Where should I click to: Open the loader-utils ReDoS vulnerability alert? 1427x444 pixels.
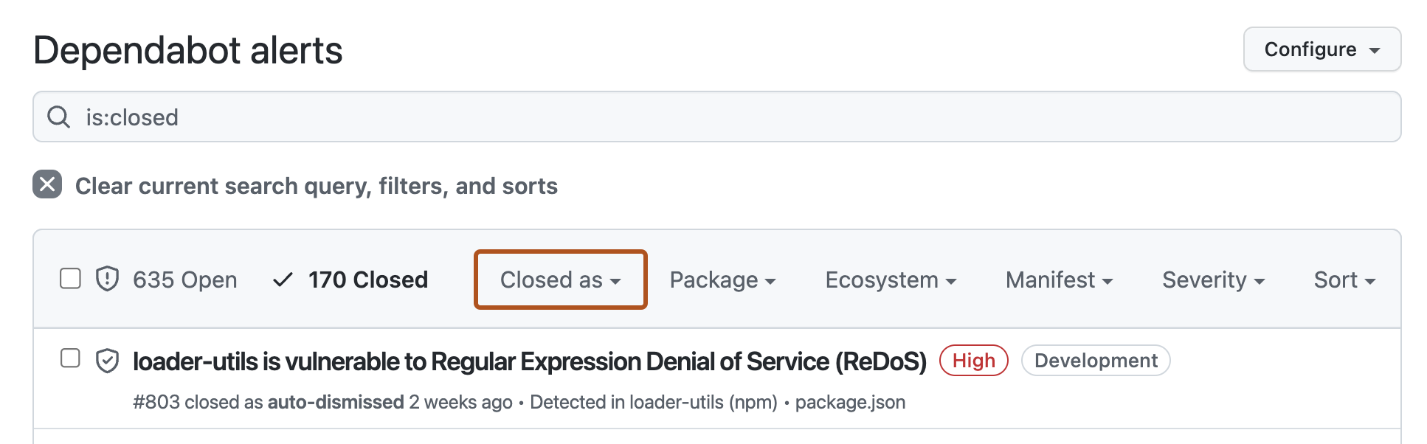click(x=528, y=360)
